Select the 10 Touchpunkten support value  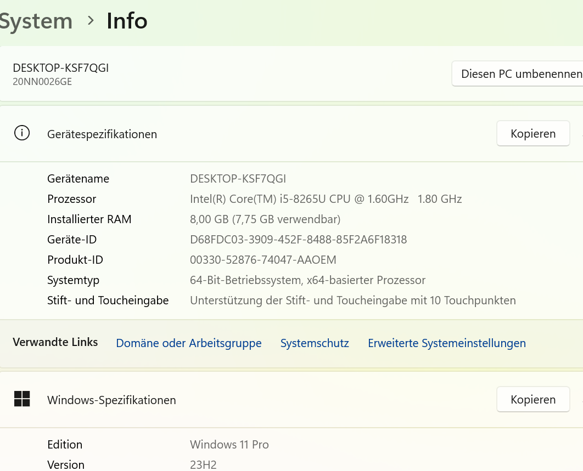click(353, 300)
